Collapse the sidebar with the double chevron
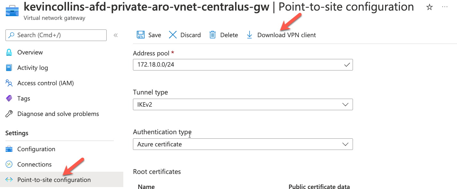Screen dimensions: 457x189 [116, 35]
